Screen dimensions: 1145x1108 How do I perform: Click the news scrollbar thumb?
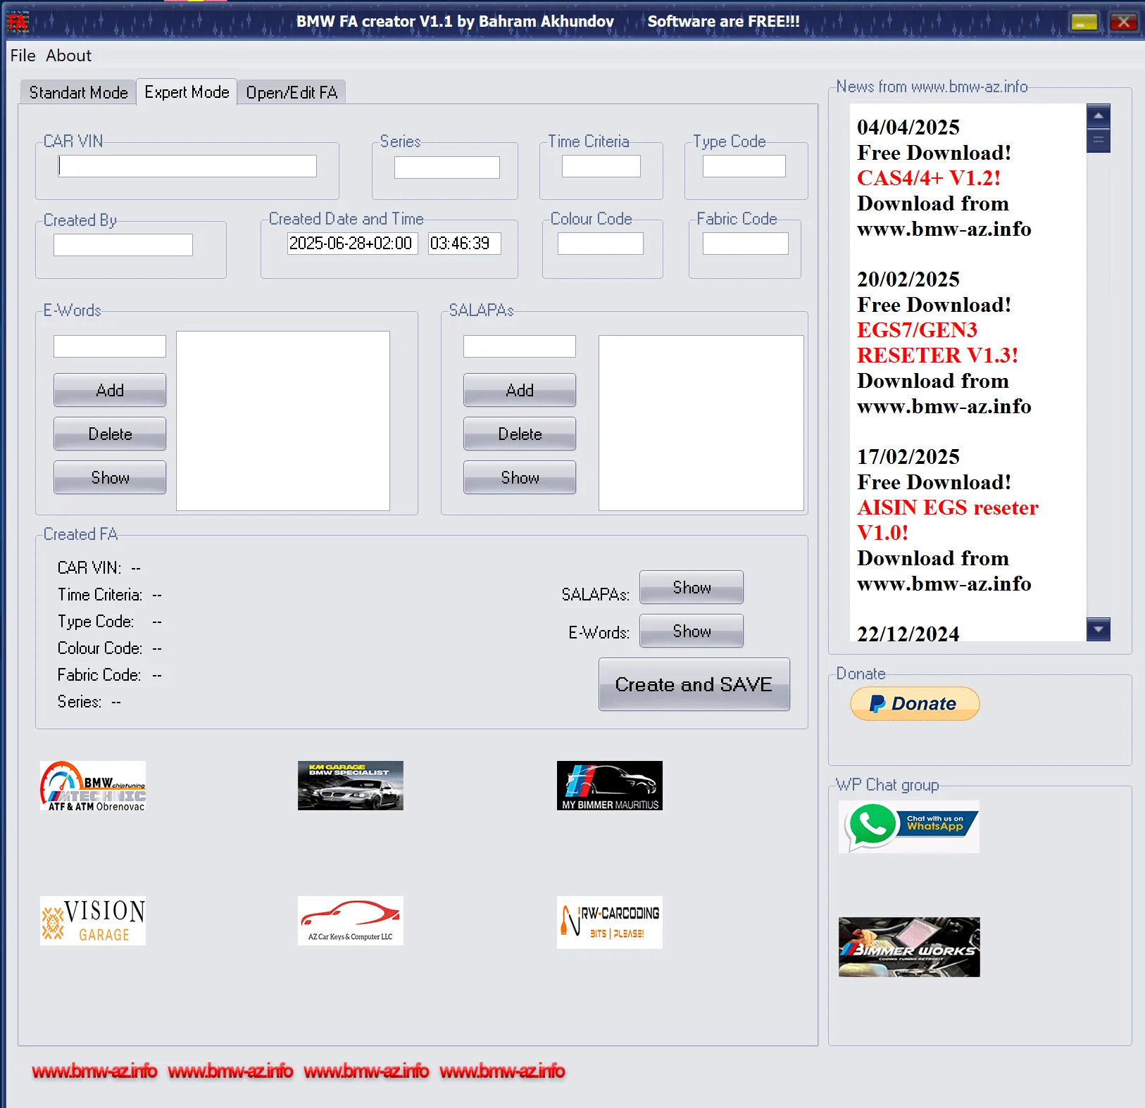[x=1099, y=140]
